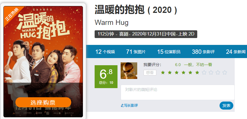The image size is (247, 119).
Task: Click pencil icon next to 写长影评
Action: click(122, 106)
